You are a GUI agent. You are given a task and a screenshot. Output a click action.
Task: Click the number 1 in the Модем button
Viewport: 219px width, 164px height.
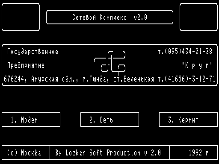(x=13, y=120)
